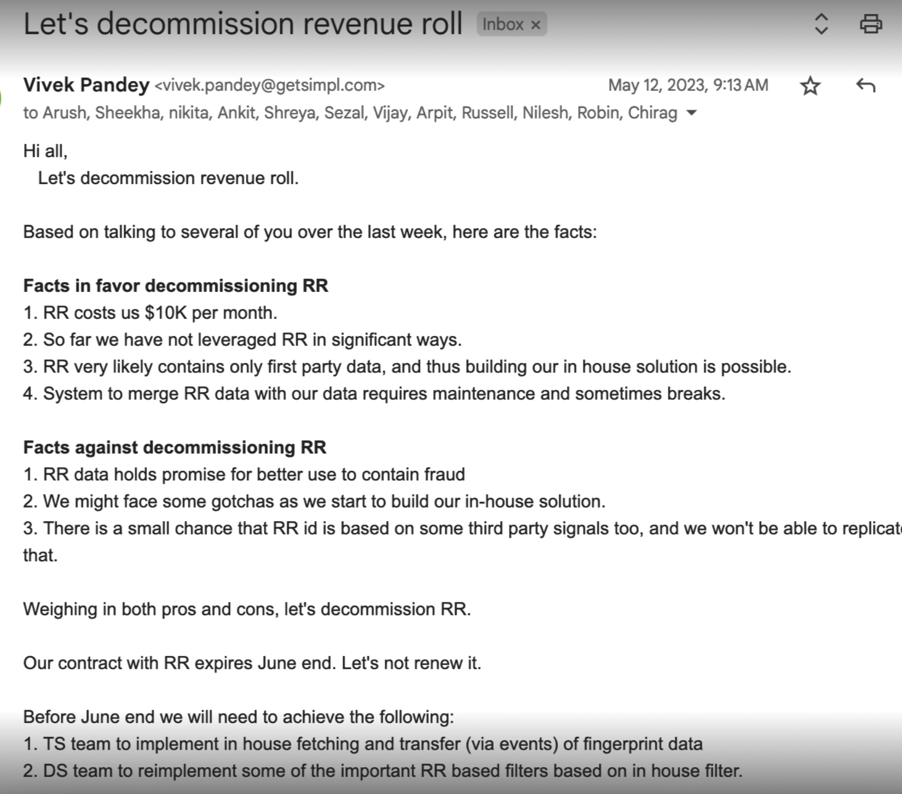The image size is (902, 794).
Task: Print the email using the printer icon
Action: click(870, 24)
